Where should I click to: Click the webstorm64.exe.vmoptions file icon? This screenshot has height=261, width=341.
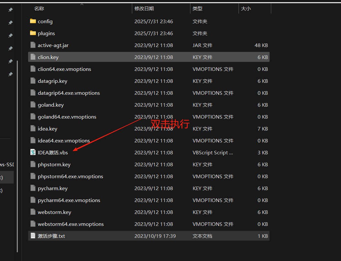click(x=33, y=224)
